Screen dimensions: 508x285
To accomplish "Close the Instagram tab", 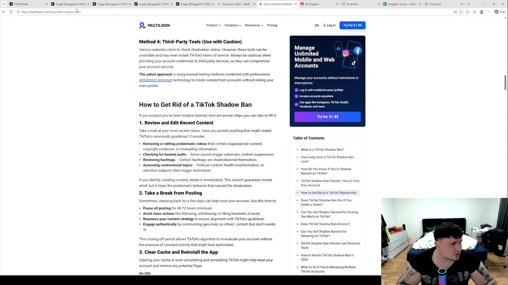I will click(x=337, y=4).
